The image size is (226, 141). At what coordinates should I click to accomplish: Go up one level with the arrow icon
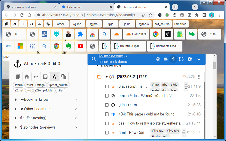[x=173, y=59]
